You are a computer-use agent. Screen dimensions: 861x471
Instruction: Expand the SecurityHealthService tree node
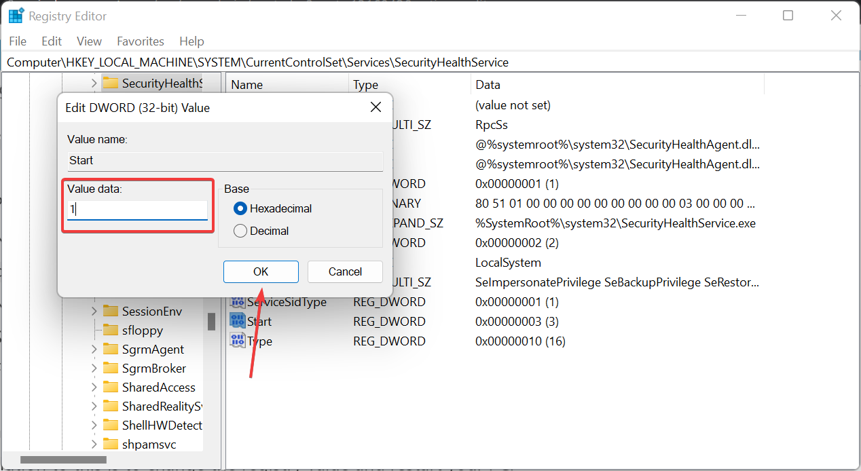(94, 83)
